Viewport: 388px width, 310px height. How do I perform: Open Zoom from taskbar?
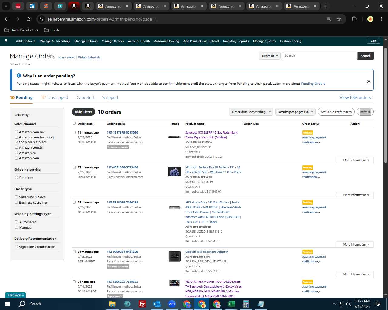click(x=172, y=304)
